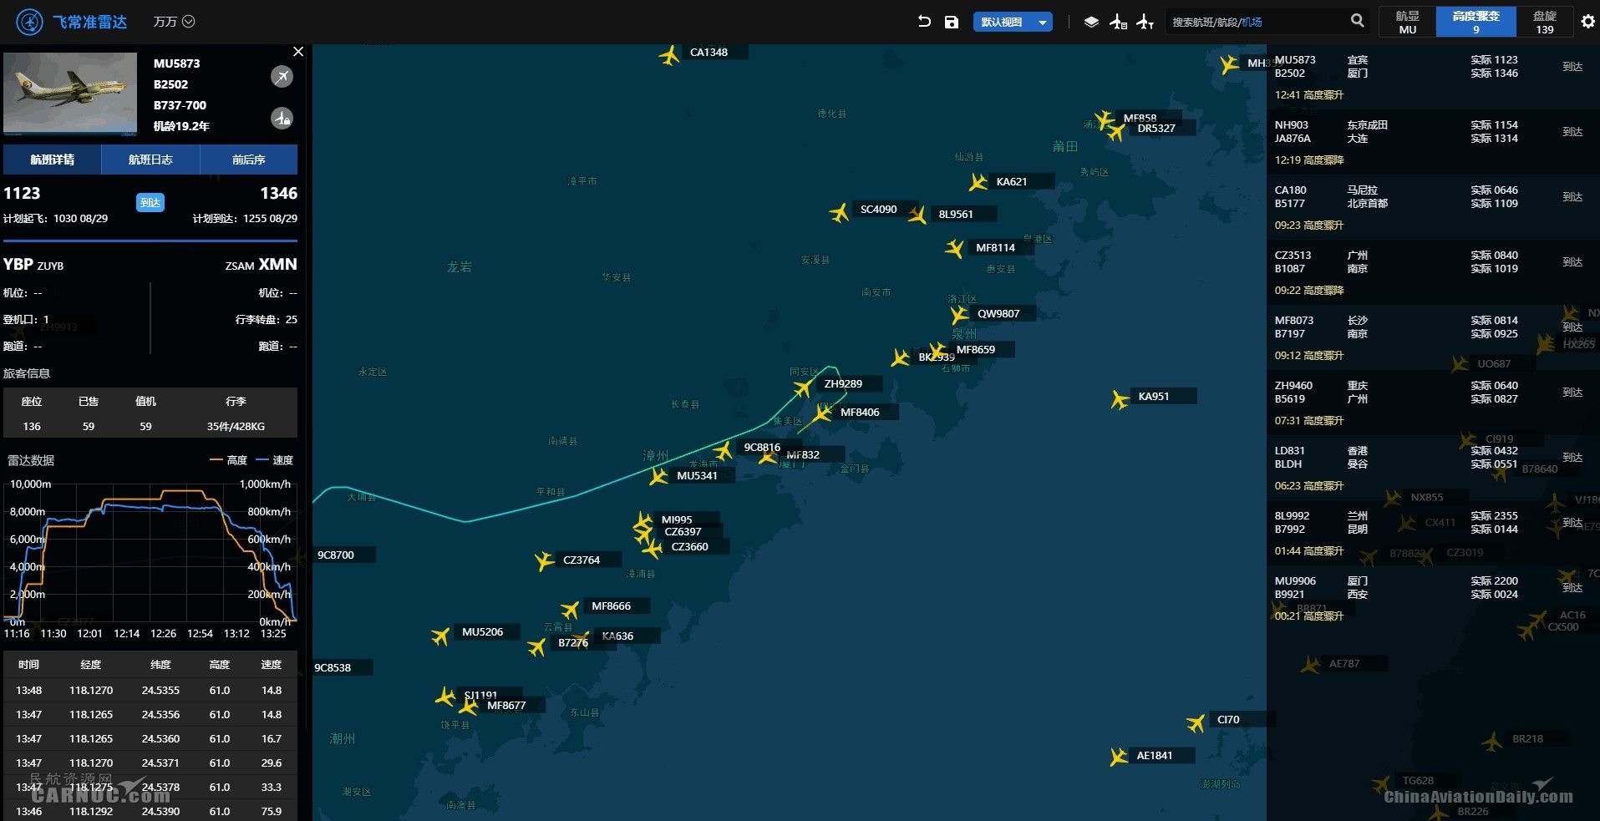Click the undo arrow icon in top toolbar

pos(924,22)
